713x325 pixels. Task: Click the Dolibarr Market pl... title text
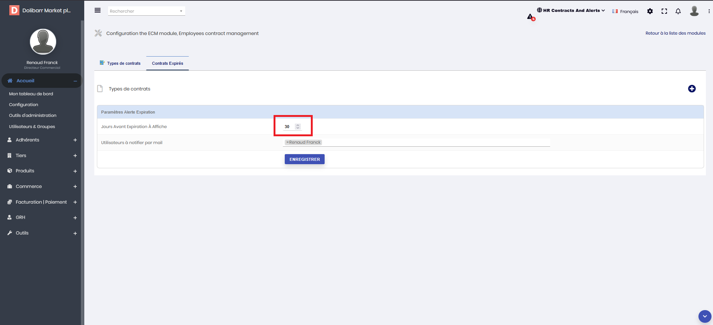[47, 10]
